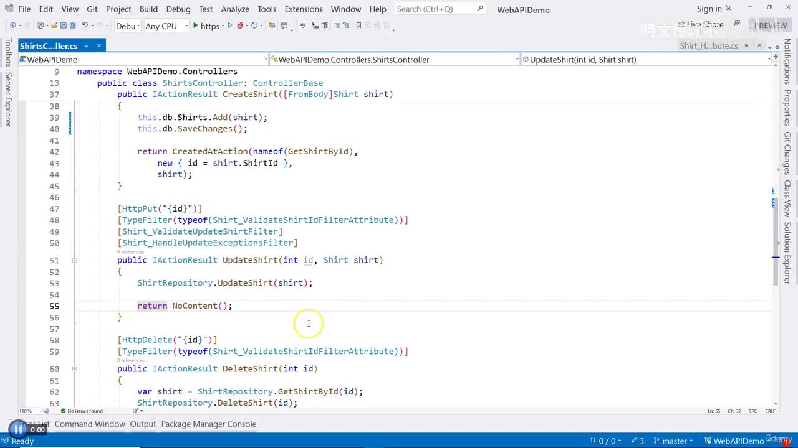Image resolution: width=798 pixels, height=448 pixels.
Task: Open the Extensions menu
Action: pyautogui.click(x=304, y=9)
